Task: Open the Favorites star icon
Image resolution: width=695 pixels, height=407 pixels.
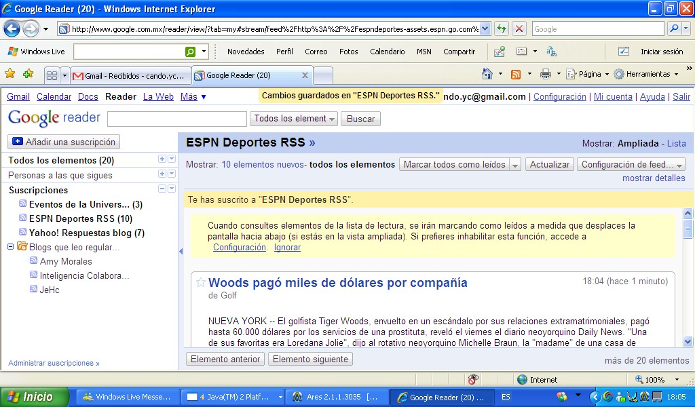Action: click(x=10, y=74)
